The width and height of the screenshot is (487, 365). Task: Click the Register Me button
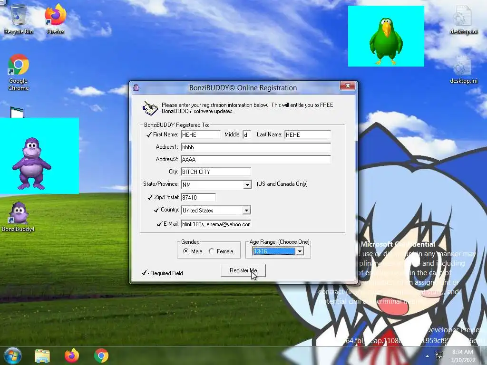click(243, 270)
